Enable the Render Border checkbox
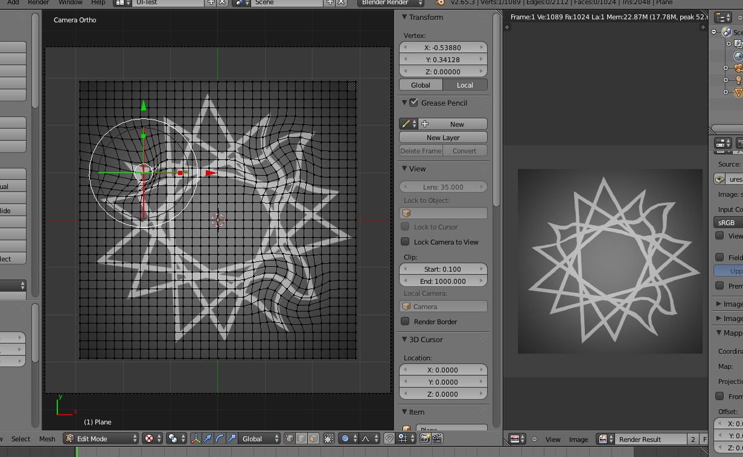Screen dimensions: 743x457 pos(405,321)
